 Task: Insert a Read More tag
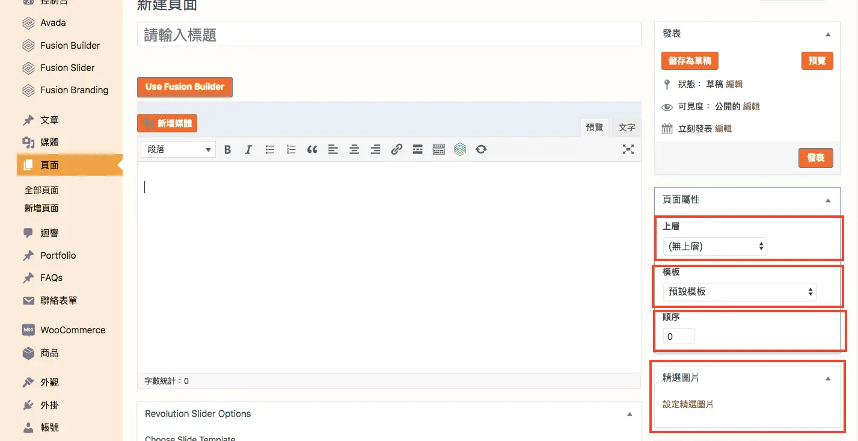418,150
